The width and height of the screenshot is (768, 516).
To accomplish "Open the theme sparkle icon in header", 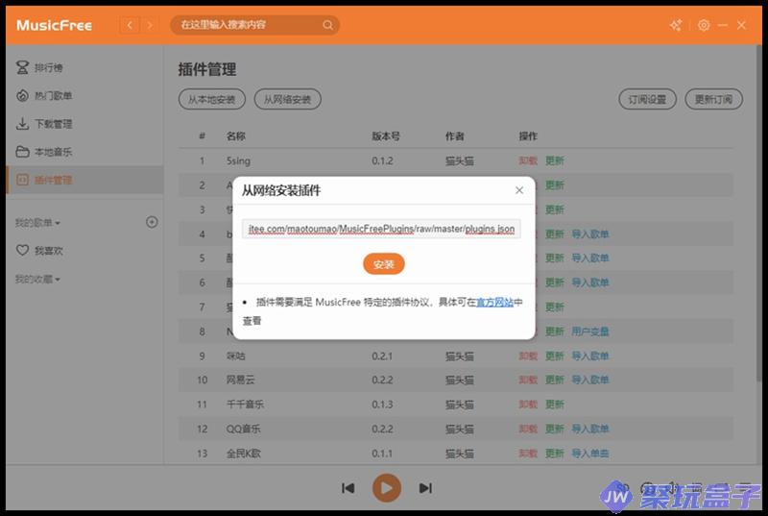I will click(x=677, y=25).
